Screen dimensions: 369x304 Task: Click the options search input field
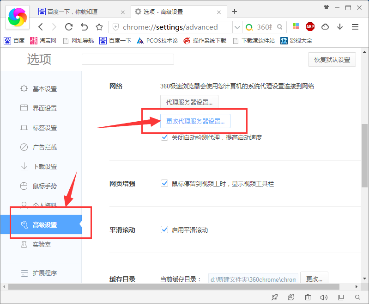(128, 59)
